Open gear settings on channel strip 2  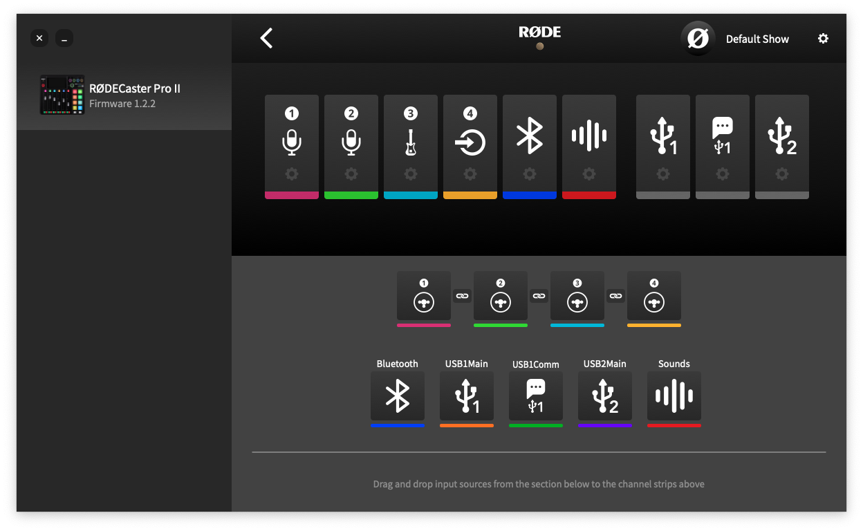351,174
